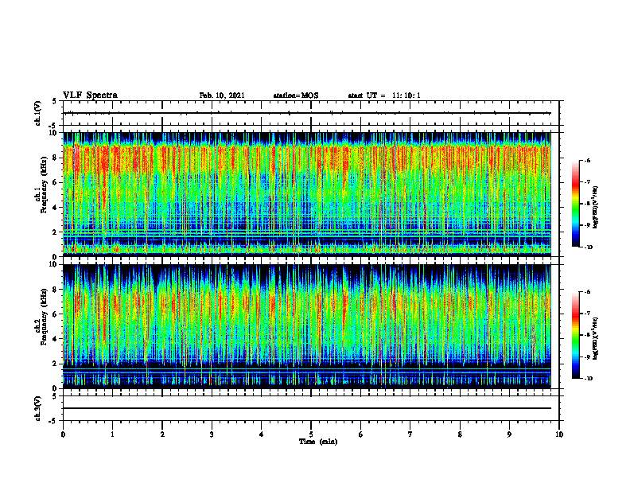Image resolution: width=630 pixels, height=487 pixels.
Task: Select the date "Feb. 10, 2021"
Action: pos(222,95)
